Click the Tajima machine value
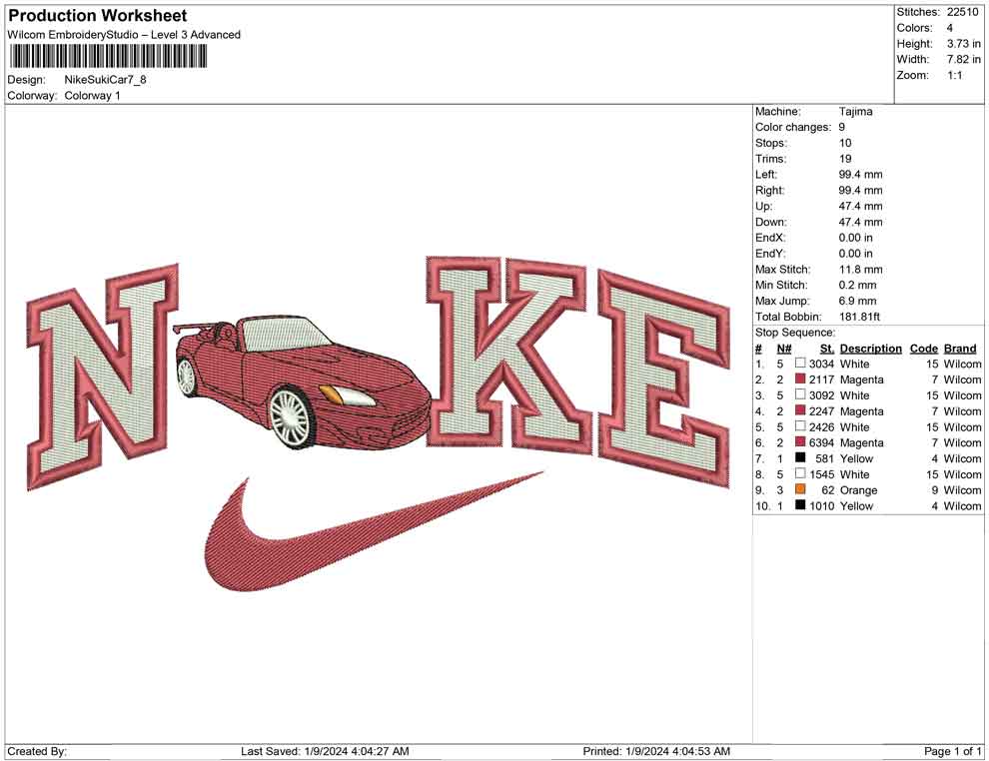Image resolution: width=989 pixels, height=761 pixels. click(854, 111)
